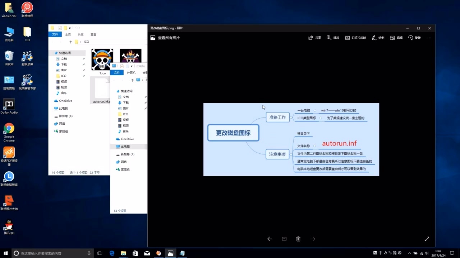Go to previous photo with left arrow

point(270,239)
